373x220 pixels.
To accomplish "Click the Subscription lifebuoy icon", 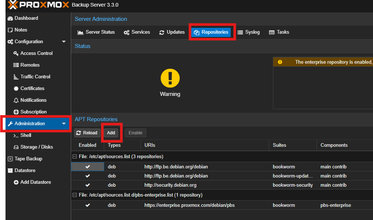I will tap(16, 112).
